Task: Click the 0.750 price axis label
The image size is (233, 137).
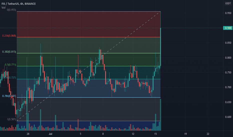Action: pyautogui.click(x=228, y=72)
